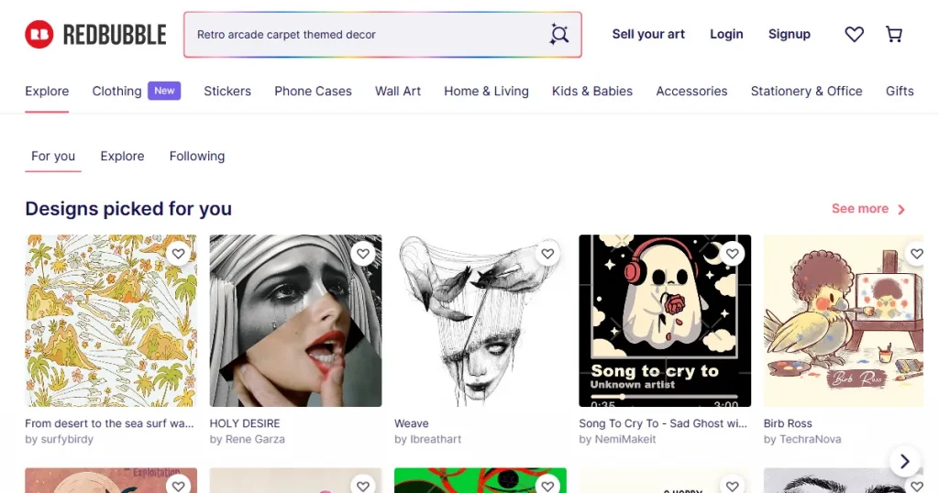Click the 'Weave' title text
939x493 pixels.
click(x=412, y=423)
